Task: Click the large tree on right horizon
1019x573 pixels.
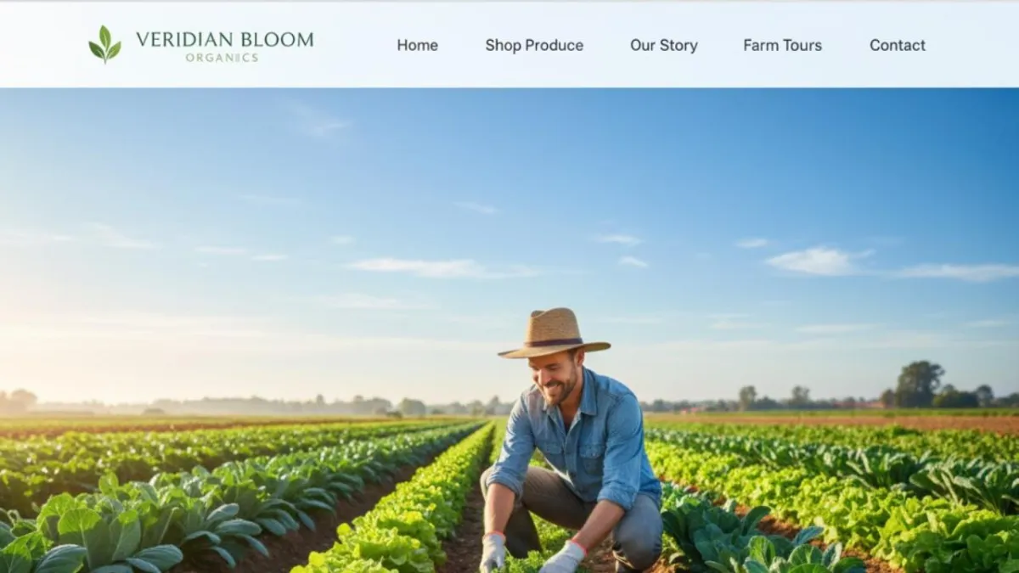Action: [919, 384]
